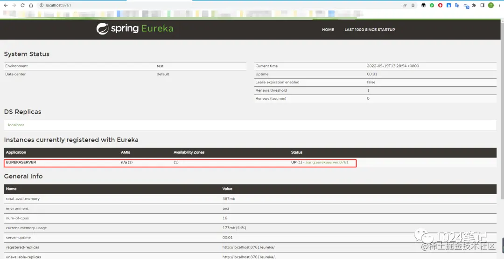Click the Availability Zones column header

[189, 152]
